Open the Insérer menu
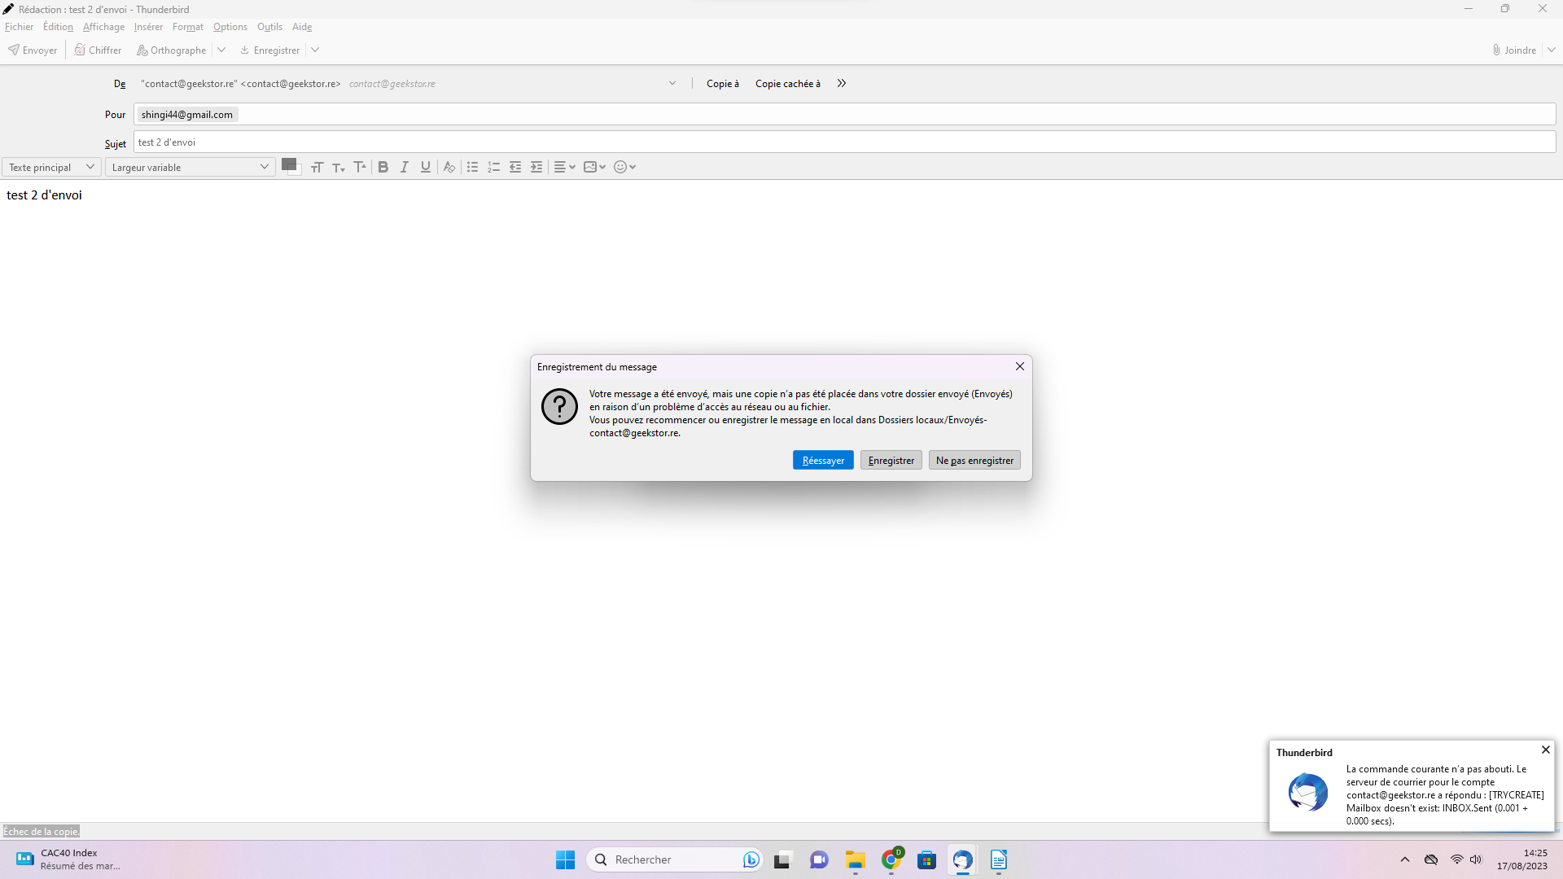 point(148,27)
